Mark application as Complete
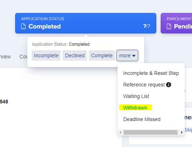The height and width of the screenshot is (147, 192). [102, 55]
